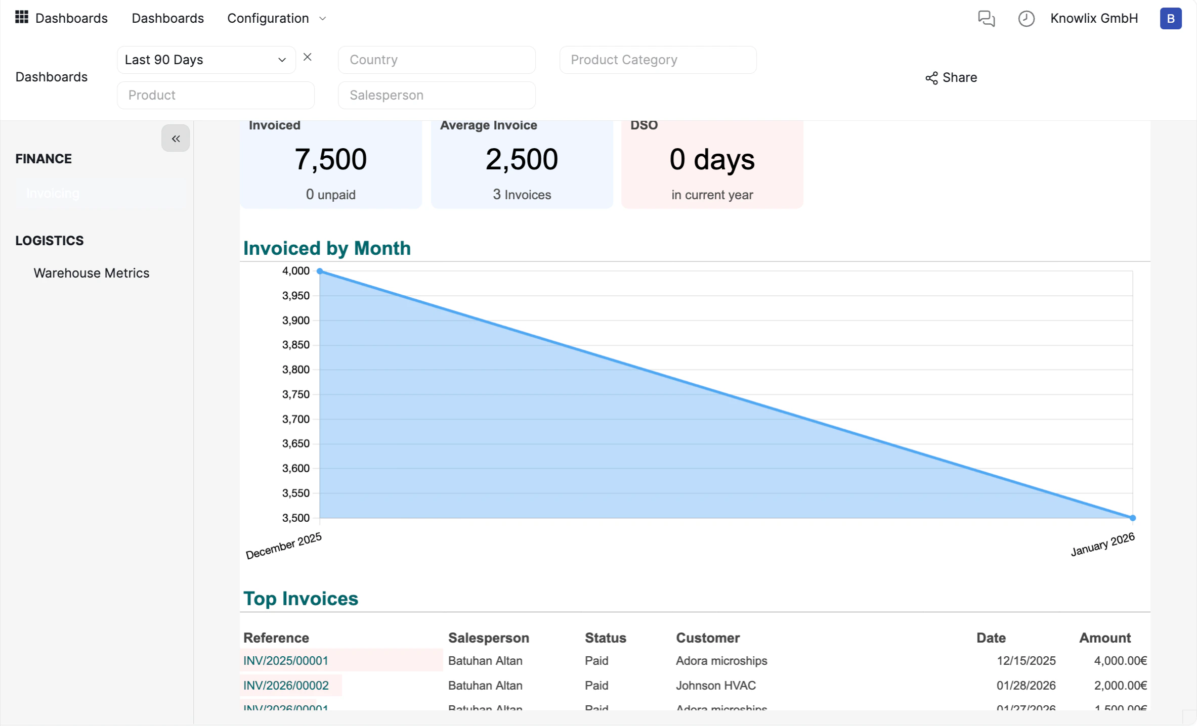This screenshot has height=726, width=1197.
Task: Select the Warehouse Metrics dashboard
Action: pyautogui.click(x=91, y=273)
